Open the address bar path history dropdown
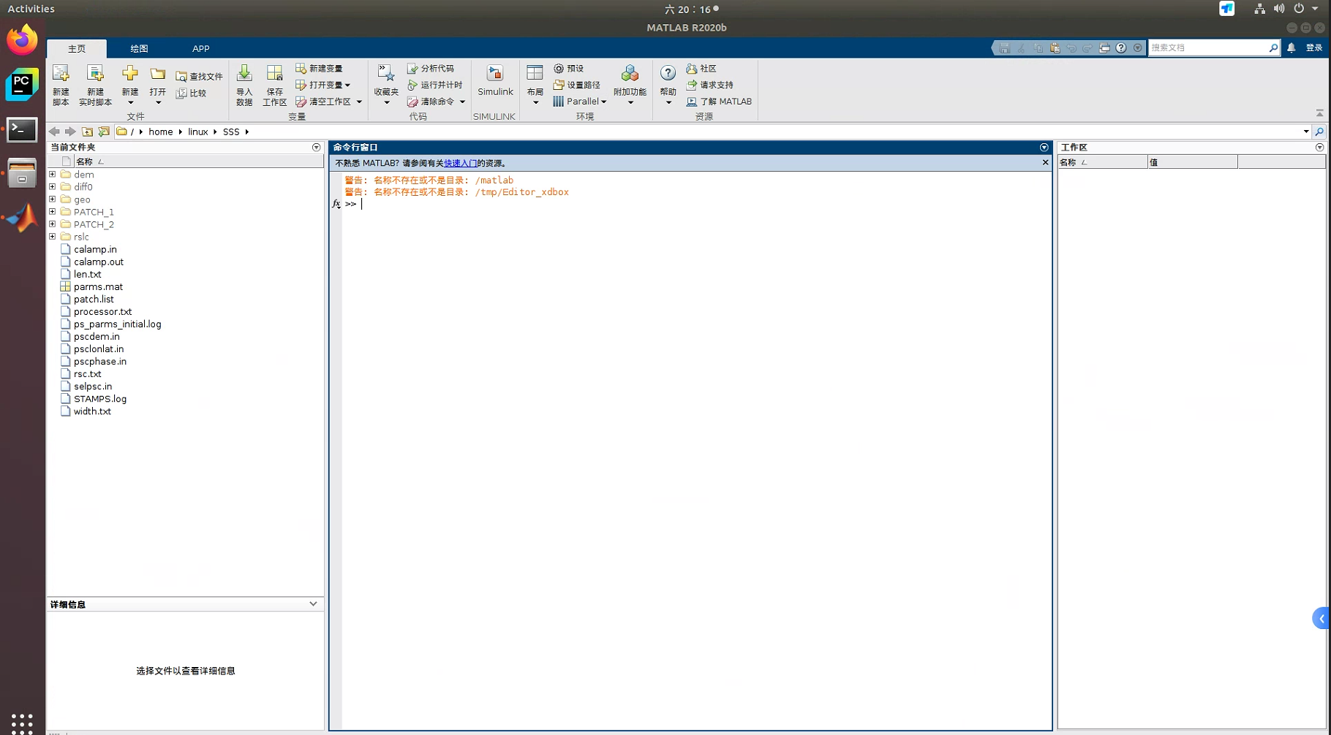The image size is (1331, 735). (x=1306, y=132)
